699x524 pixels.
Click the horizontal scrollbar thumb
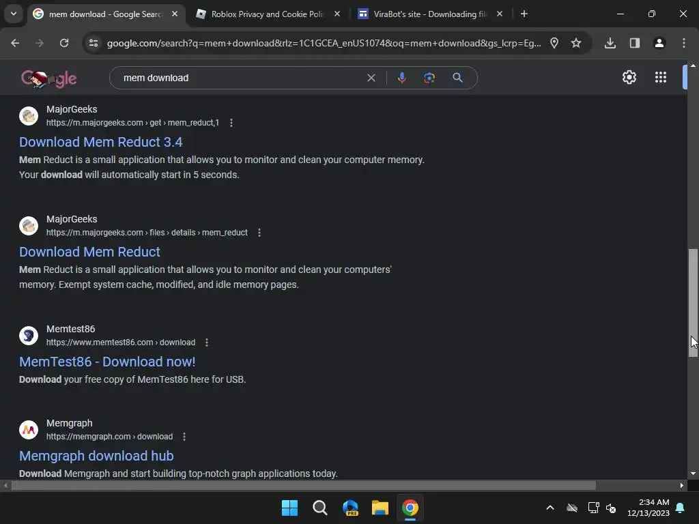[303, 486]
